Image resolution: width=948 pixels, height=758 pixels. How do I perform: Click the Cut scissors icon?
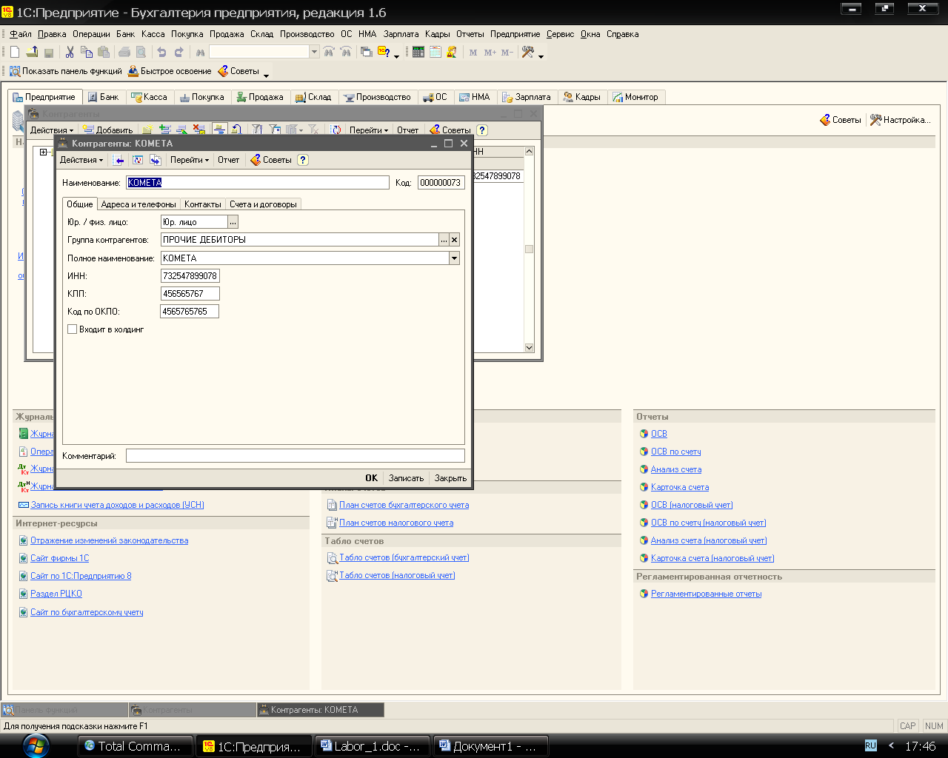click(x=70, y=52)
